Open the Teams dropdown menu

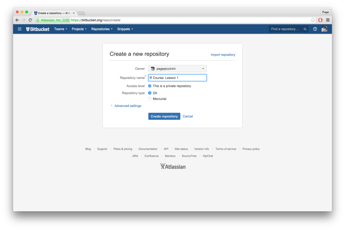click(61, 29)
